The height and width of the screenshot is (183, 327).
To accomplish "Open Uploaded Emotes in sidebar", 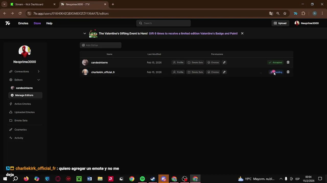I will tap(24, 112).
